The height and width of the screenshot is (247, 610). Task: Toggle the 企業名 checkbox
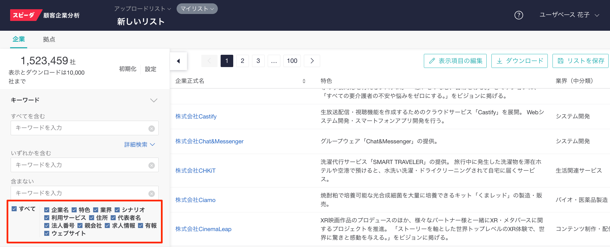click(47, 210)
